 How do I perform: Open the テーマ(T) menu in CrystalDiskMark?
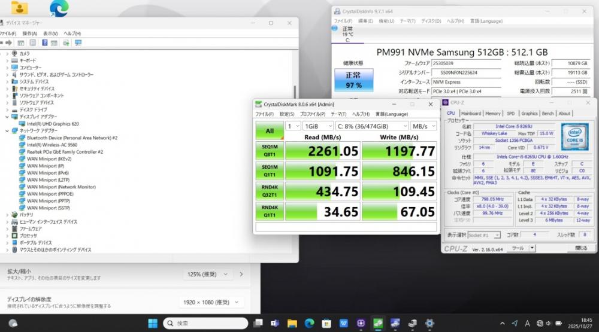338,114
